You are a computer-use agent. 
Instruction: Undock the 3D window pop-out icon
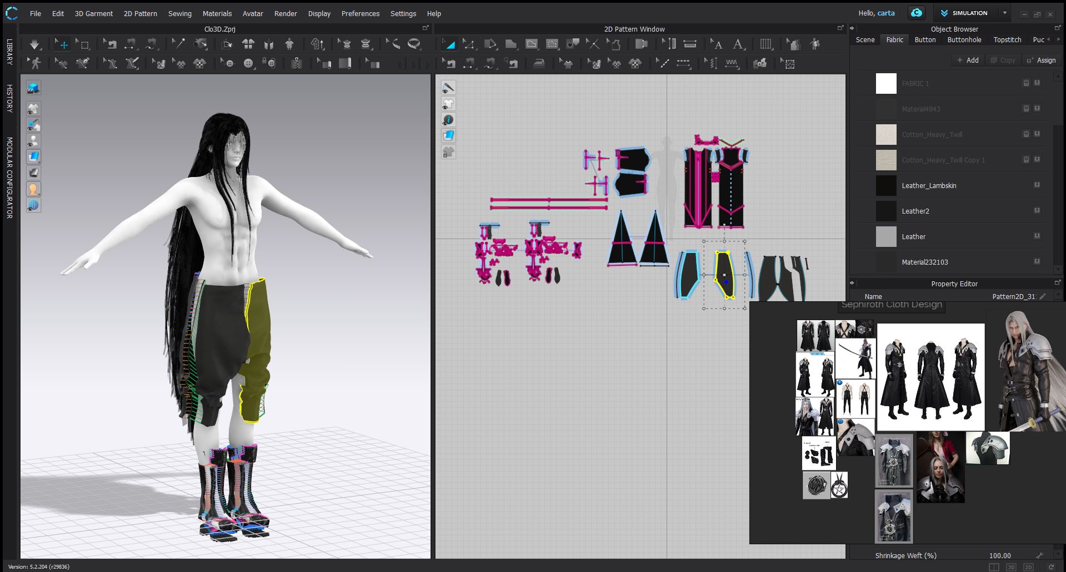426,28
